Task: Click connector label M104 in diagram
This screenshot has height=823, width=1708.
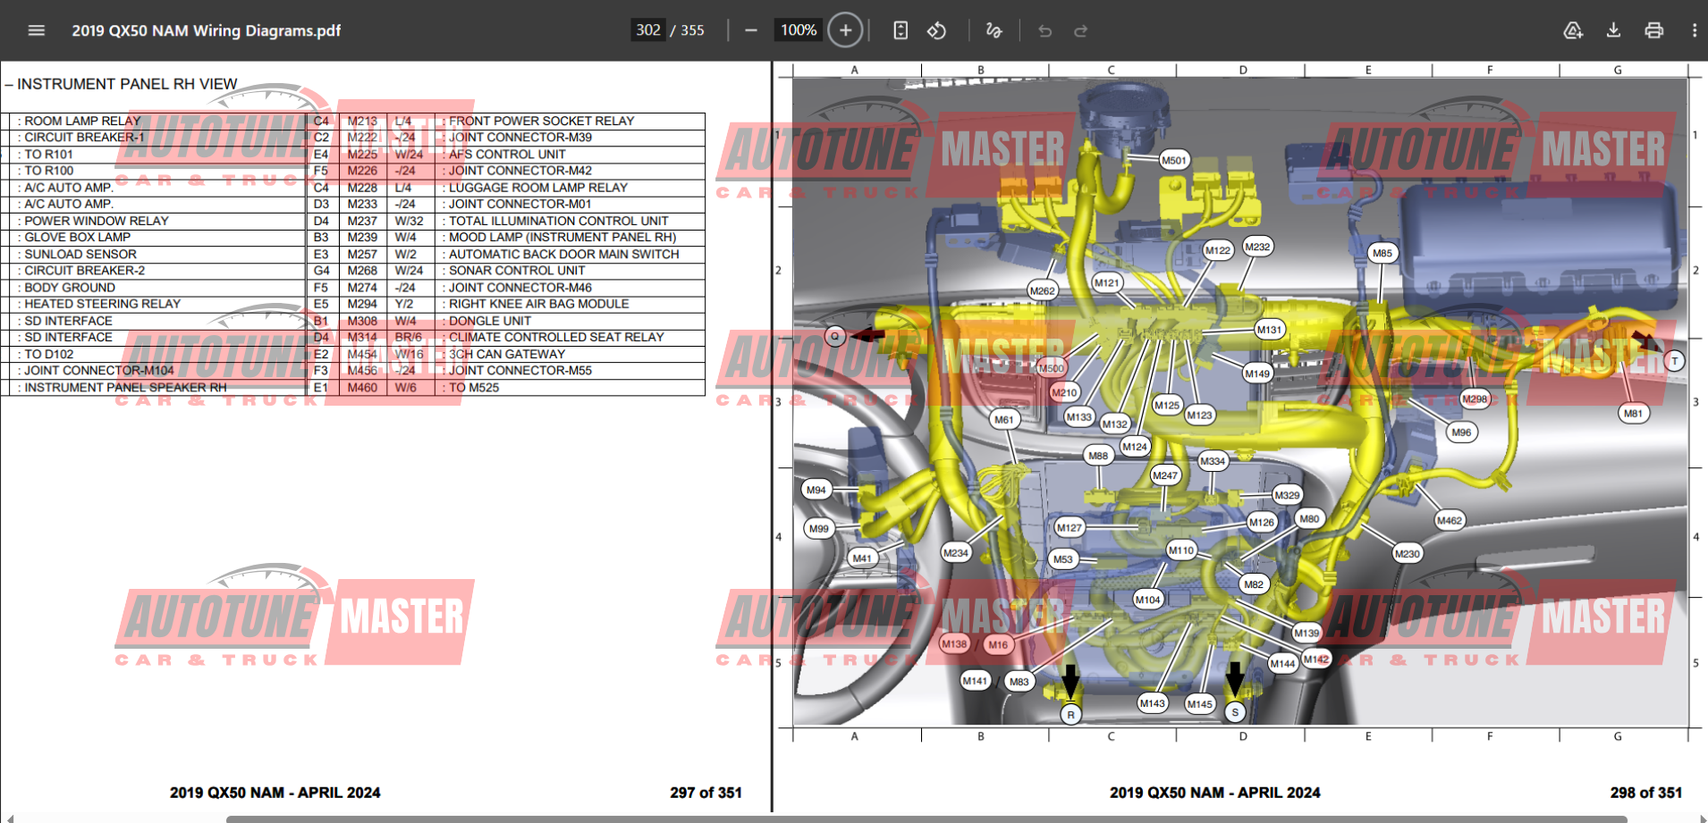Action: pyautogui.click(x=1148, y=600)
